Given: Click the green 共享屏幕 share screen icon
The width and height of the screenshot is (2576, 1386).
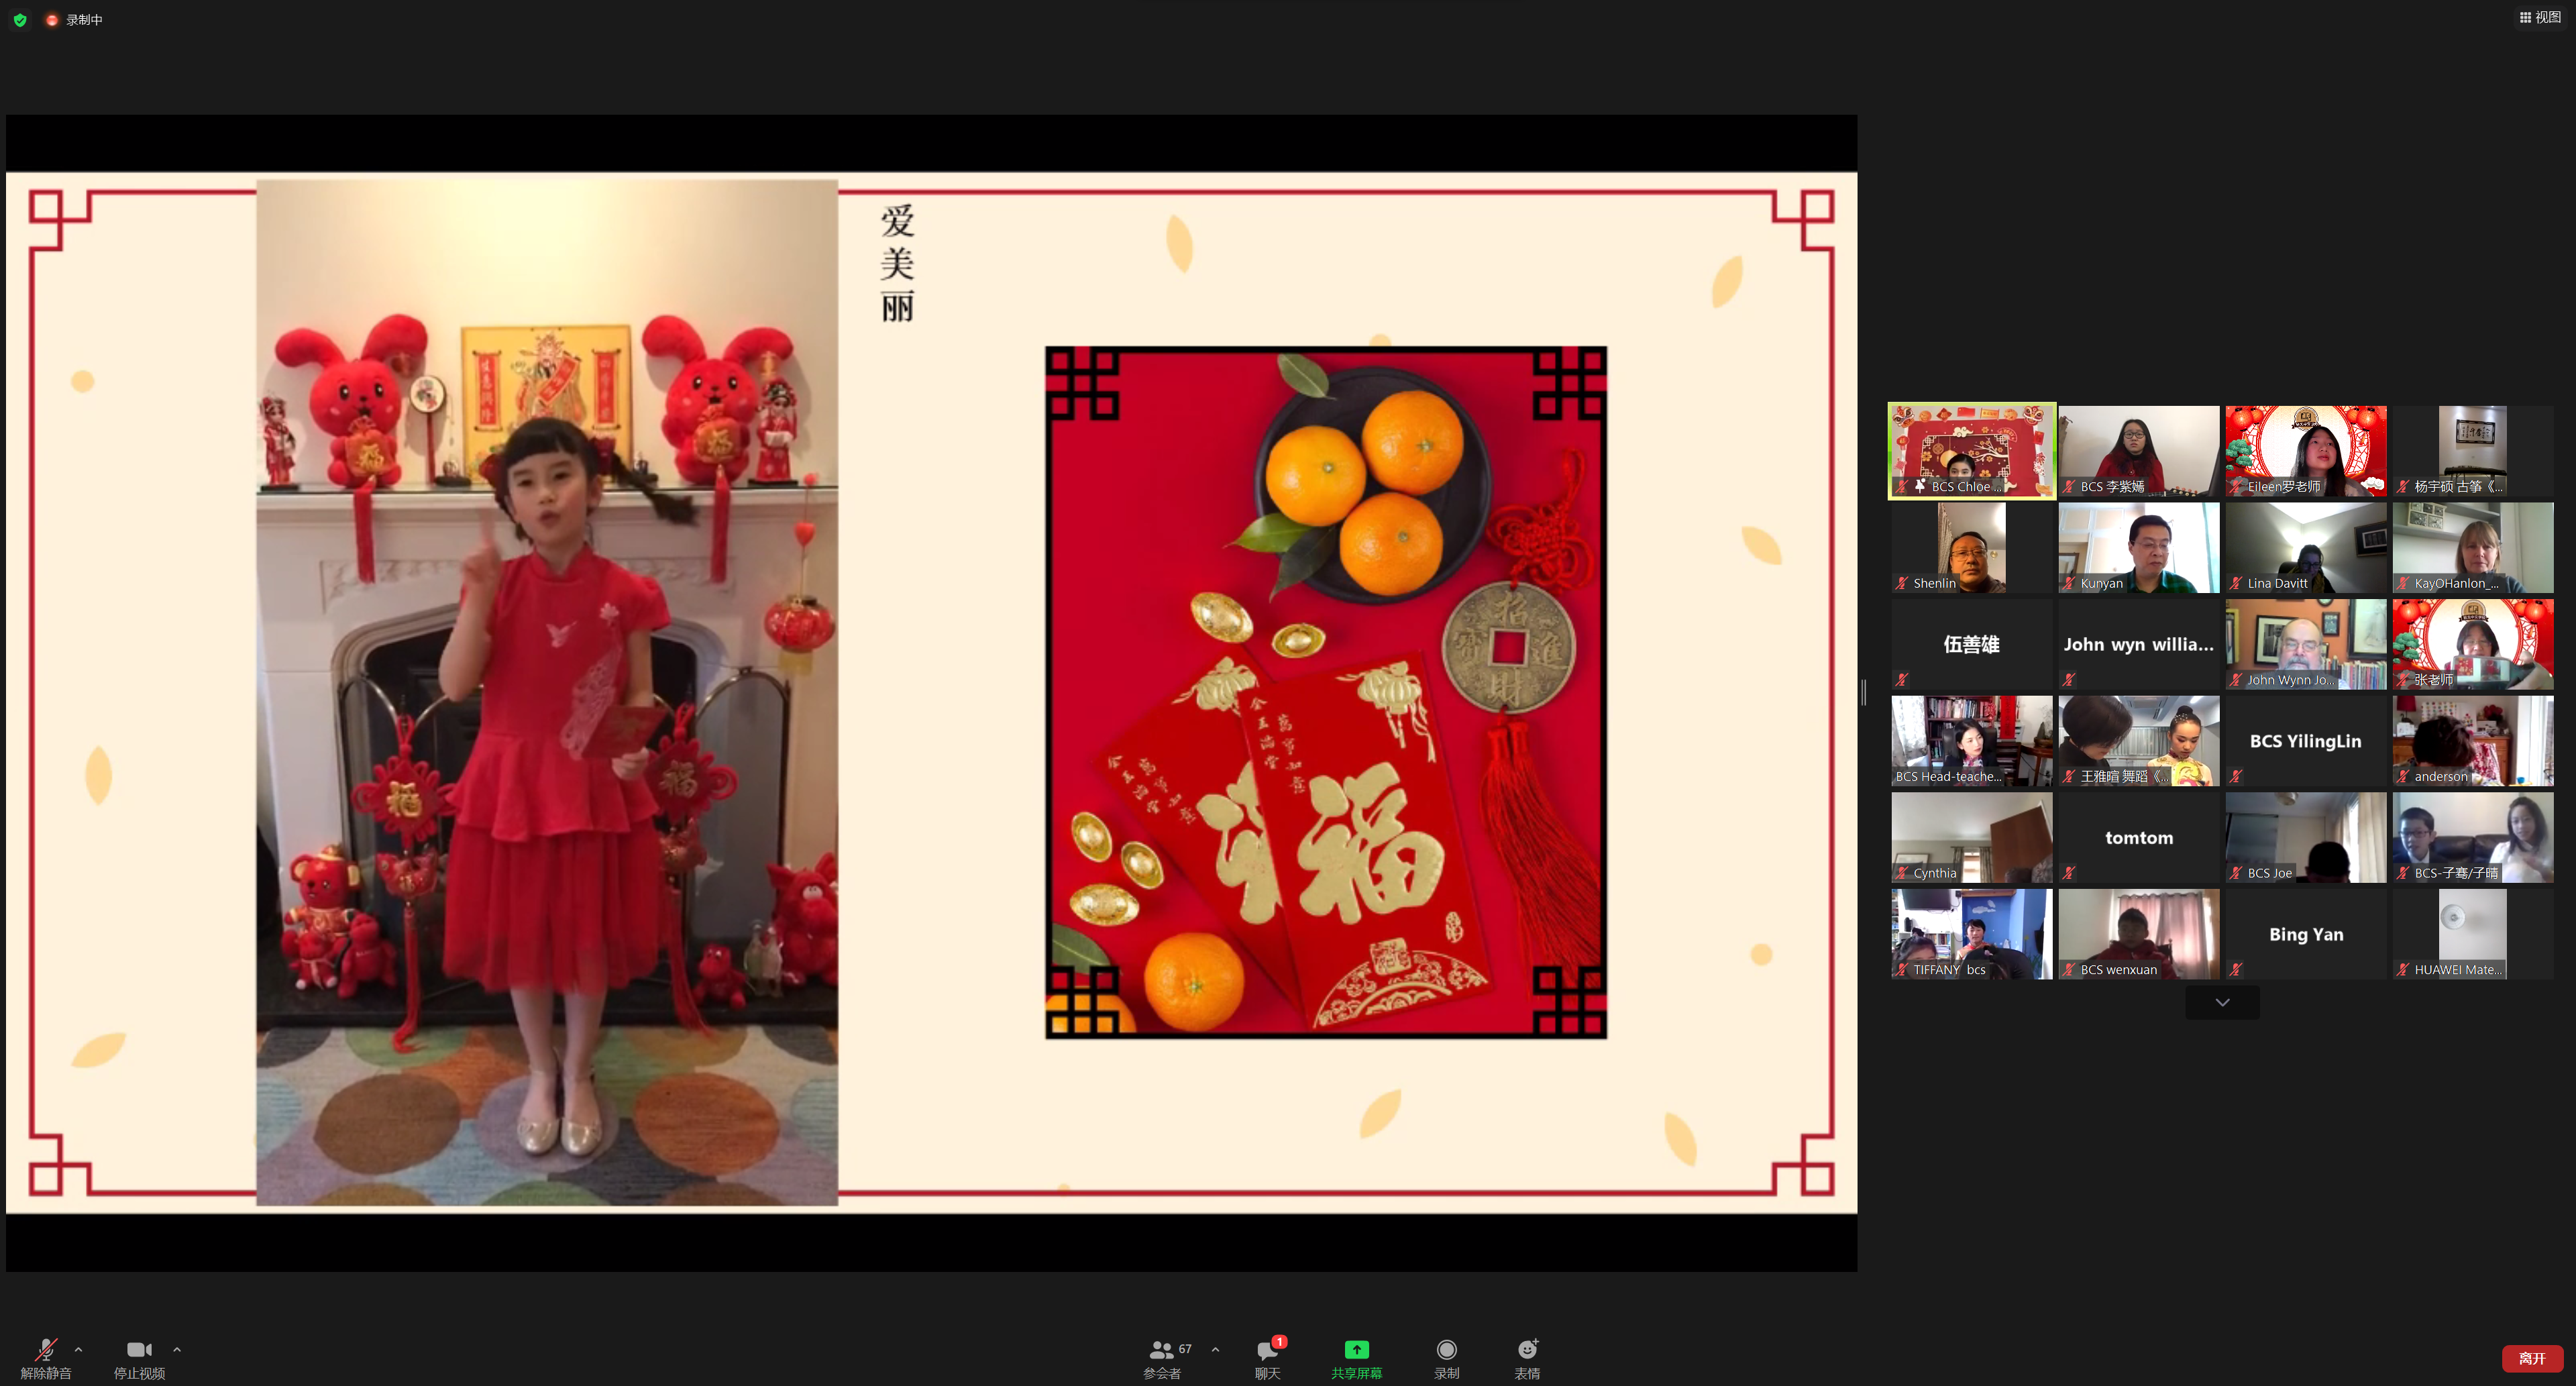Looking at the screenshot, I should 1356,1350.
